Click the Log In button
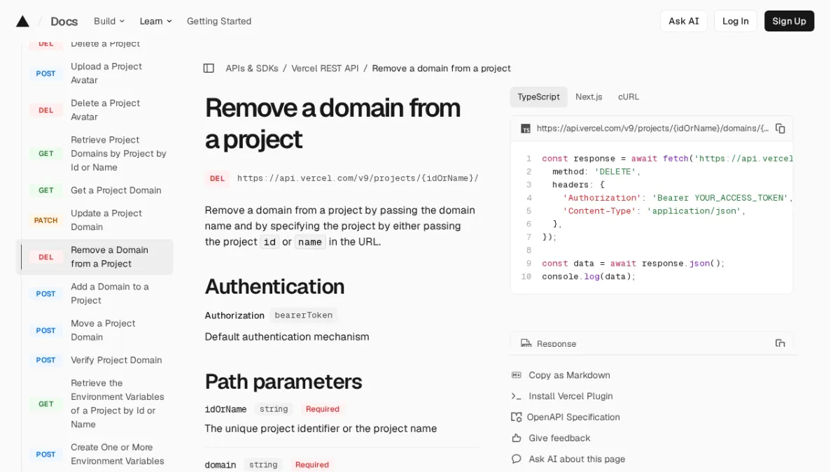Image resolution: width=840 pixels, height=472 pixels. tap(735, 21)
